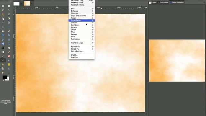This screenshot has height=116, width=206.
Task: Select the Zoom tool
Action: click(9, 23)
